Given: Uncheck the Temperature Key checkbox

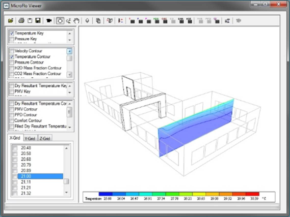Looking at the screenshot, I should pos(12,34).
